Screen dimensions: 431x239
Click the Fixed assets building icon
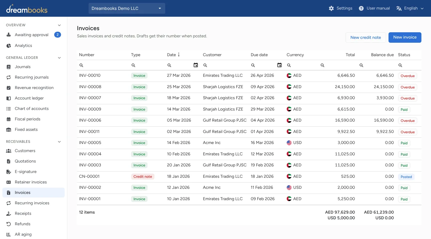click(x=9, y=130)
